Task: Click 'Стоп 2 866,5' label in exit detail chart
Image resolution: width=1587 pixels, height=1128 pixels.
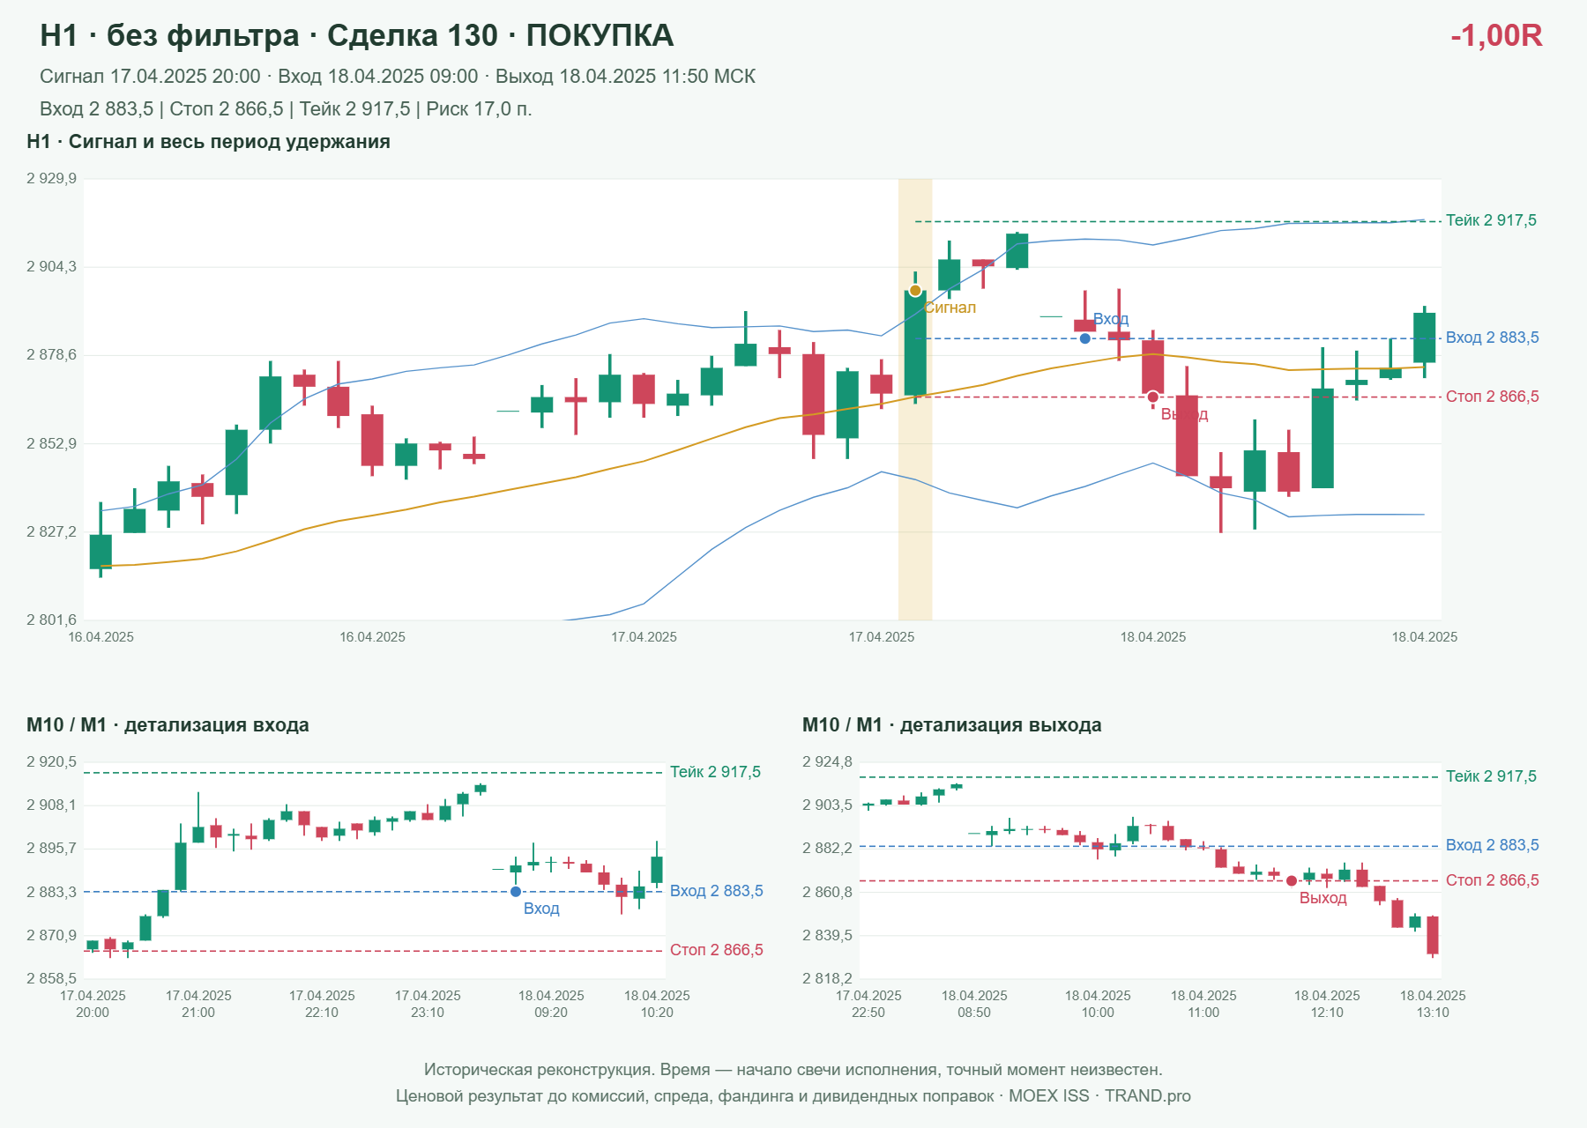Action: 1493,880
